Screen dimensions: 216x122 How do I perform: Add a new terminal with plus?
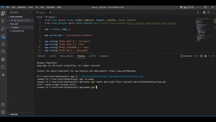pyautogui.click(x=195, y=56)
